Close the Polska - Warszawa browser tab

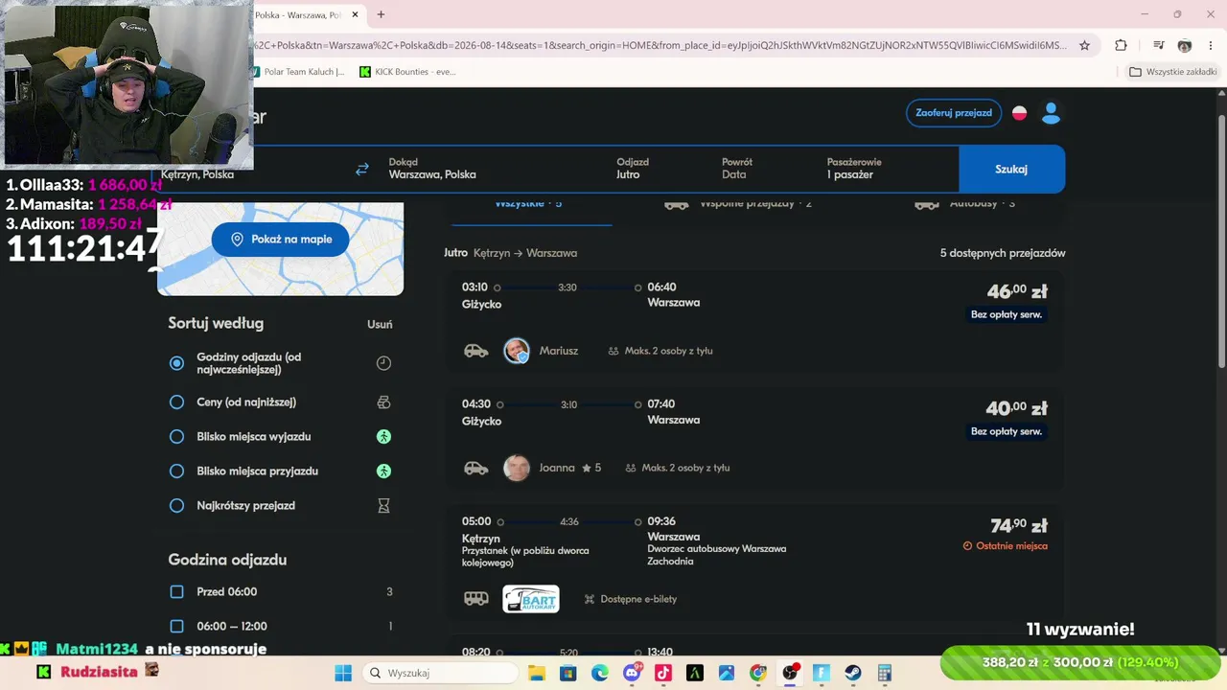(x=356, y=14)
